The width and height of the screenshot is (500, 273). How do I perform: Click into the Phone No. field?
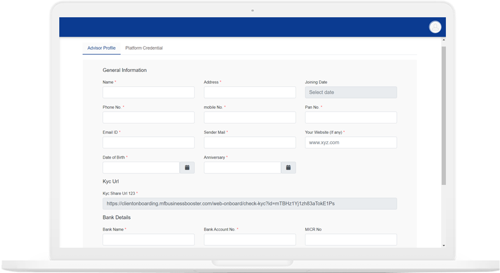pos(148,117)
